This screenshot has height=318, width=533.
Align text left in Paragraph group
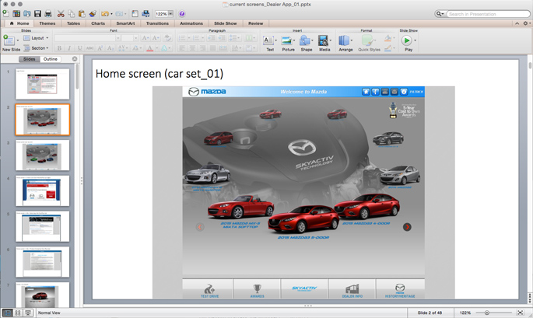pyautogui.click(x=182, y=48)
